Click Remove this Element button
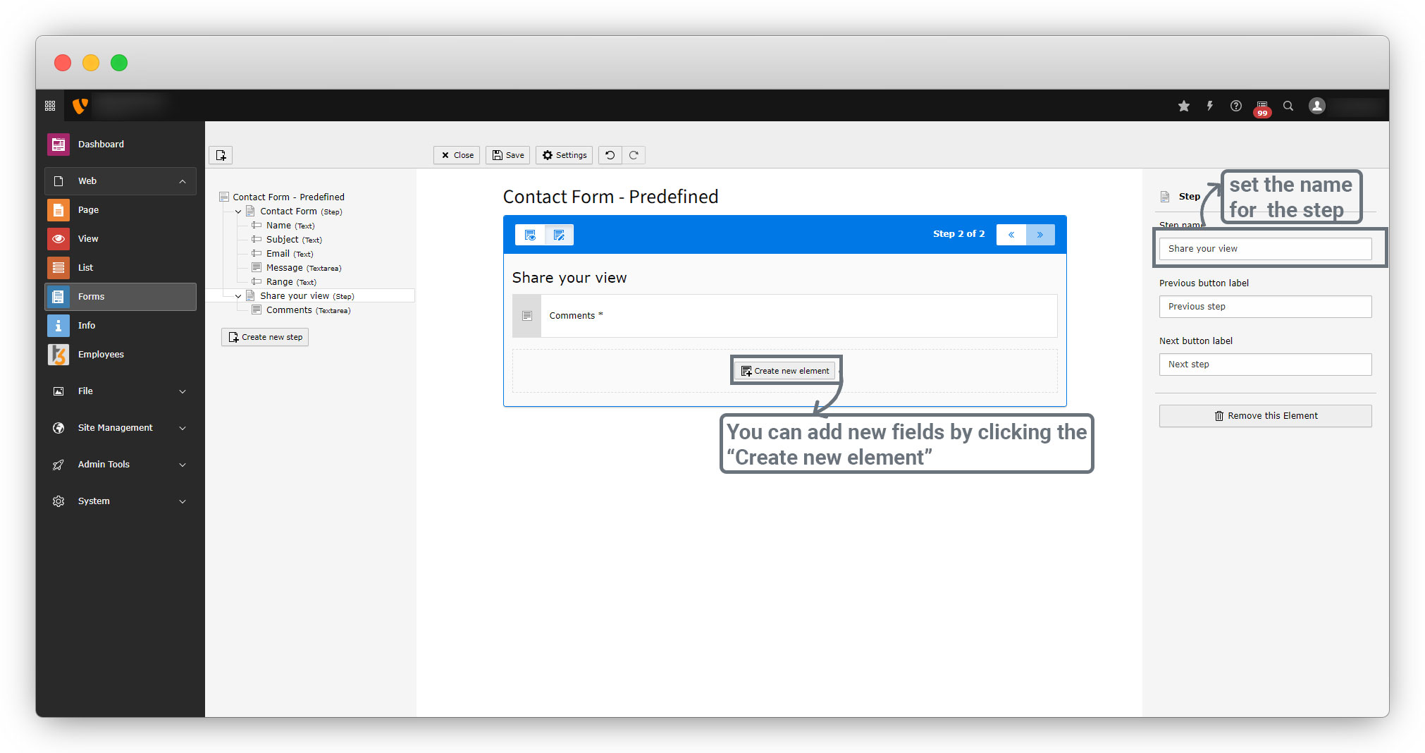Image resolution: width=1425 pixels, height=753 pixels. point(1265,416)
